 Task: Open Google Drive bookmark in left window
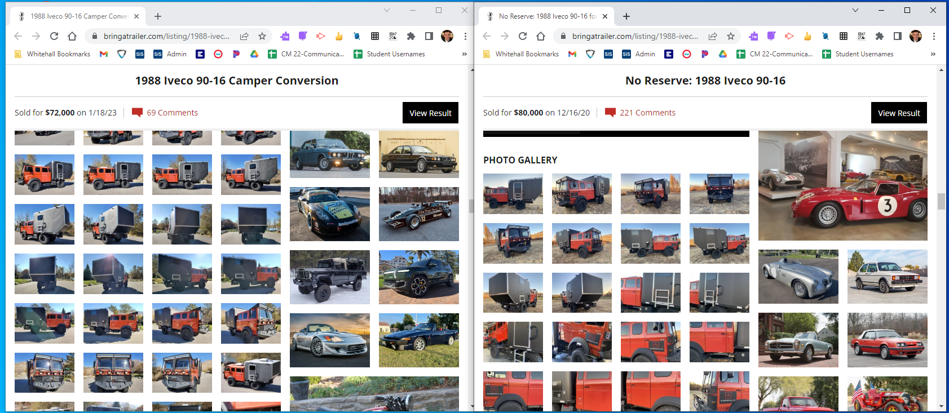(254, 54)
